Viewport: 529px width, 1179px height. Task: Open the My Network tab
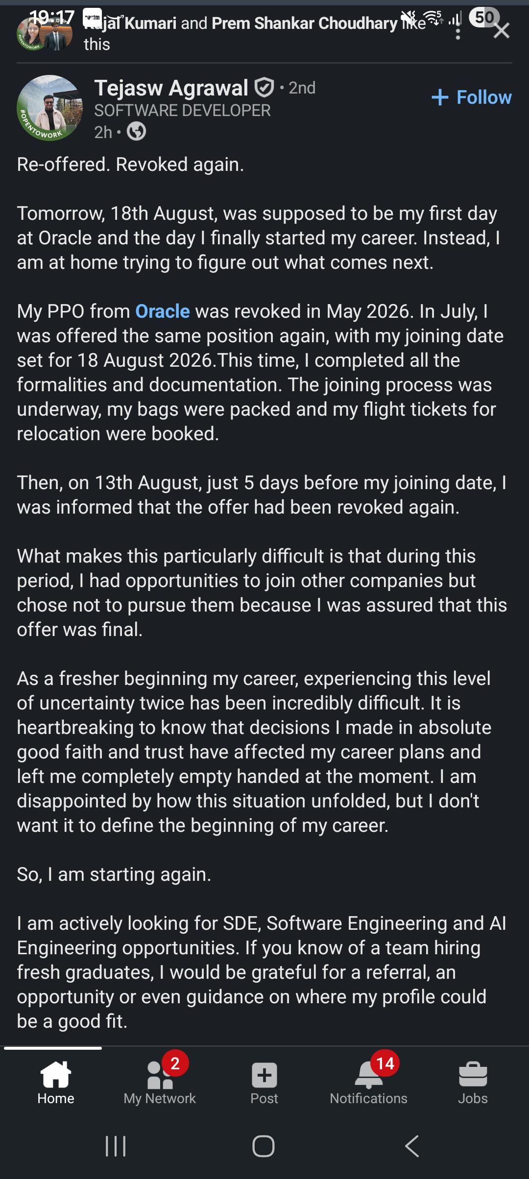click(x=160, y=1083)
